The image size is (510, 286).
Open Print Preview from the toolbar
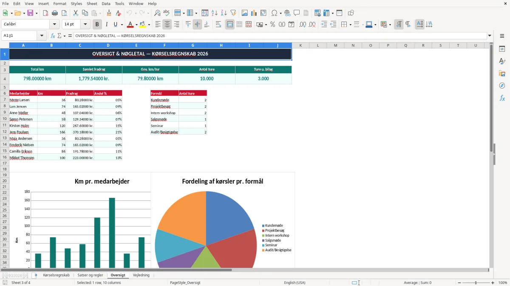[x=64, y=13]
